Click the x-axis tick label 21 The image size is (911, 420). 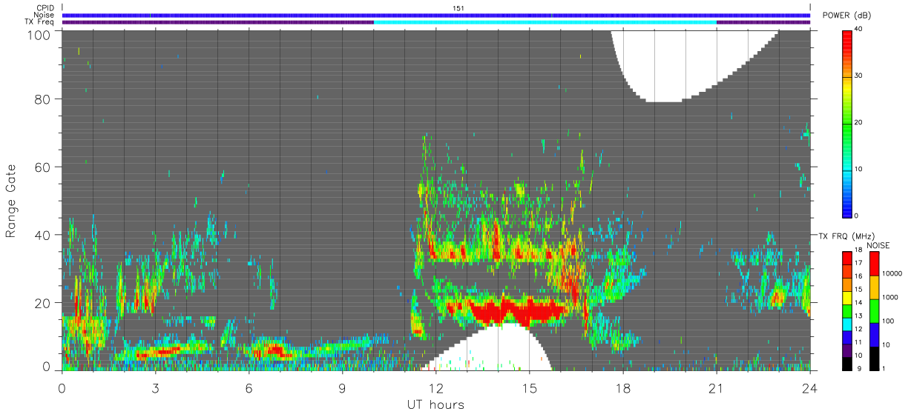point(716,387)
